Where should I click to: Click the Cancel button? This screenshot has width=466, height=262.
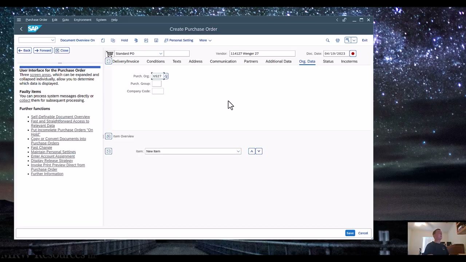pos(363,233)
